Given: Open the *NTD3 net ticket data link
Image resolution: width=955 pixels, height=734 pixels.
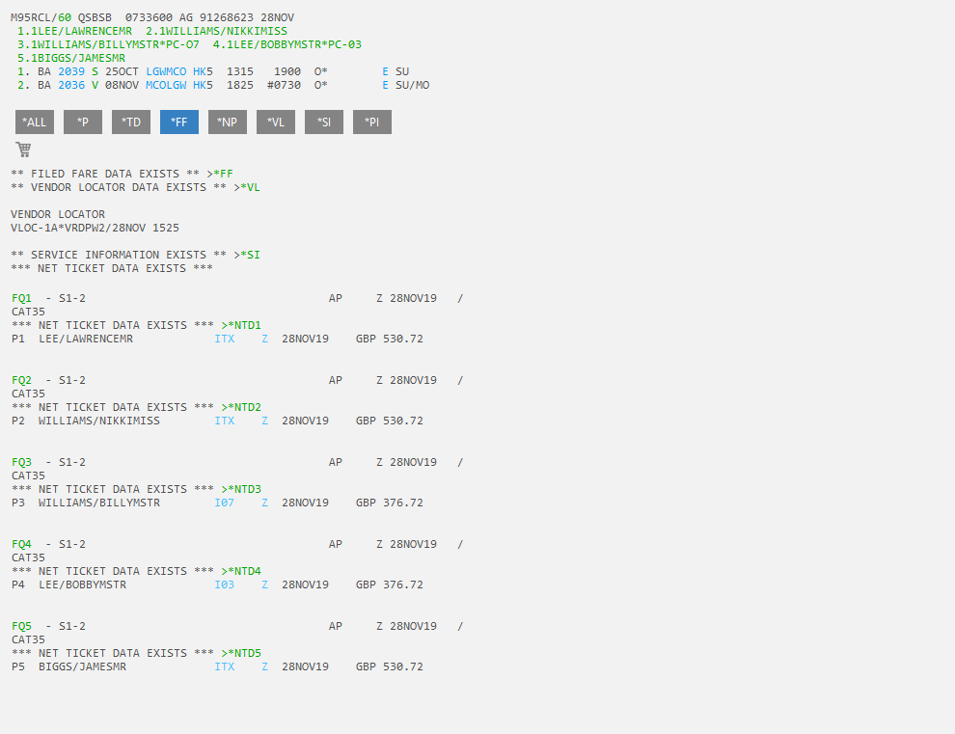Looking at the screenshot, I should [241, 489].
